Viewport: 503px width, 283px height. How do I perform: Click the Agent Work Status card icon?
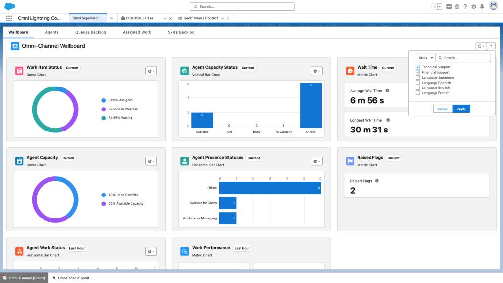(19, 251)
